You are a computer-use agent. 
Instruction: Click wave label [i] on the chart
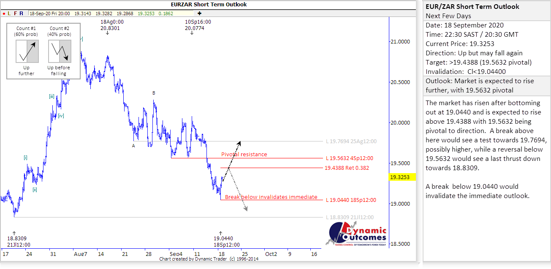pyautogui.click(x=25, y=158)
